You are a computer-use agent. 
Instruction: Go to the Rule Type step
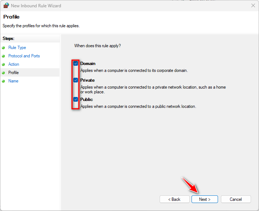pyautogui.click(x=17, y=48)
